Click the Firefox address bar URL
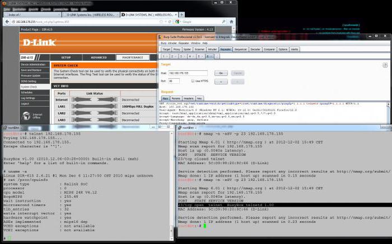392x244 pixels. pyautogui.click(x=85, y=22)
